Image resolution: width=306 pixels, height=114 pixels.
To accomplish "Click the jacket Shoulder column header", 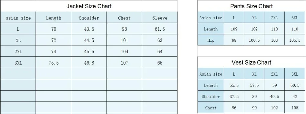I will point(89,18).
